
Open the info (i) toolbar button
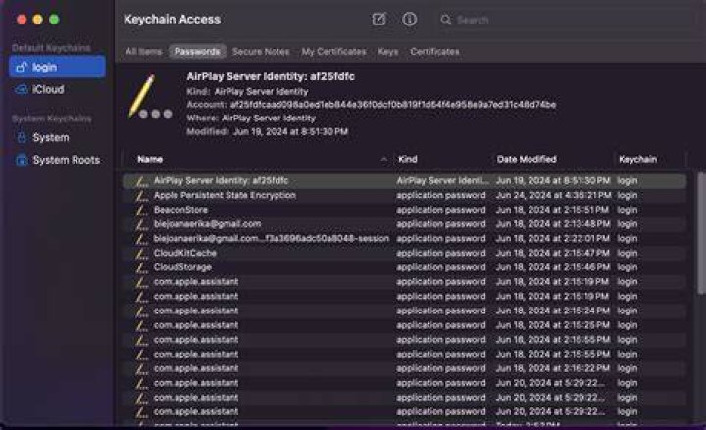pyautogui.click(x=409, y=19)
